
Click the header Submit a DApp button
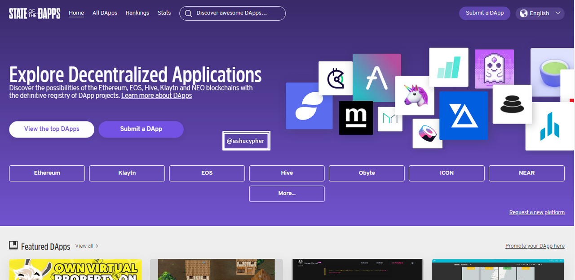click(485, 13)
